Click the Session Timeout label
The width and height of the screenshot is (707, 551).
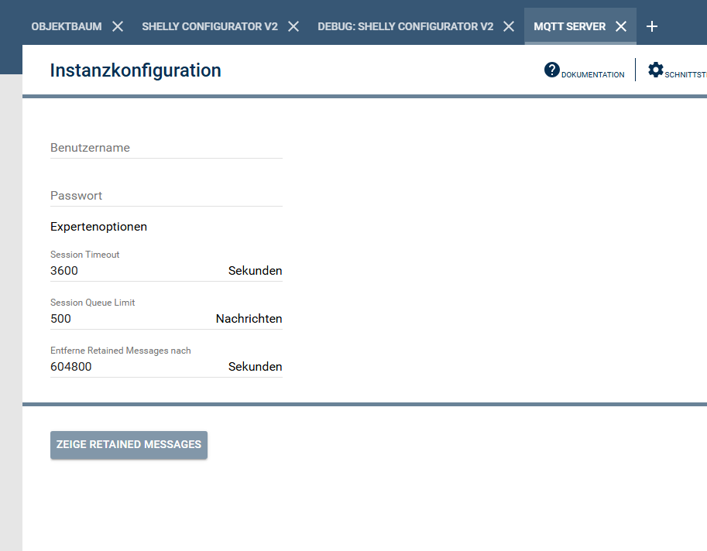click(84, 255)
